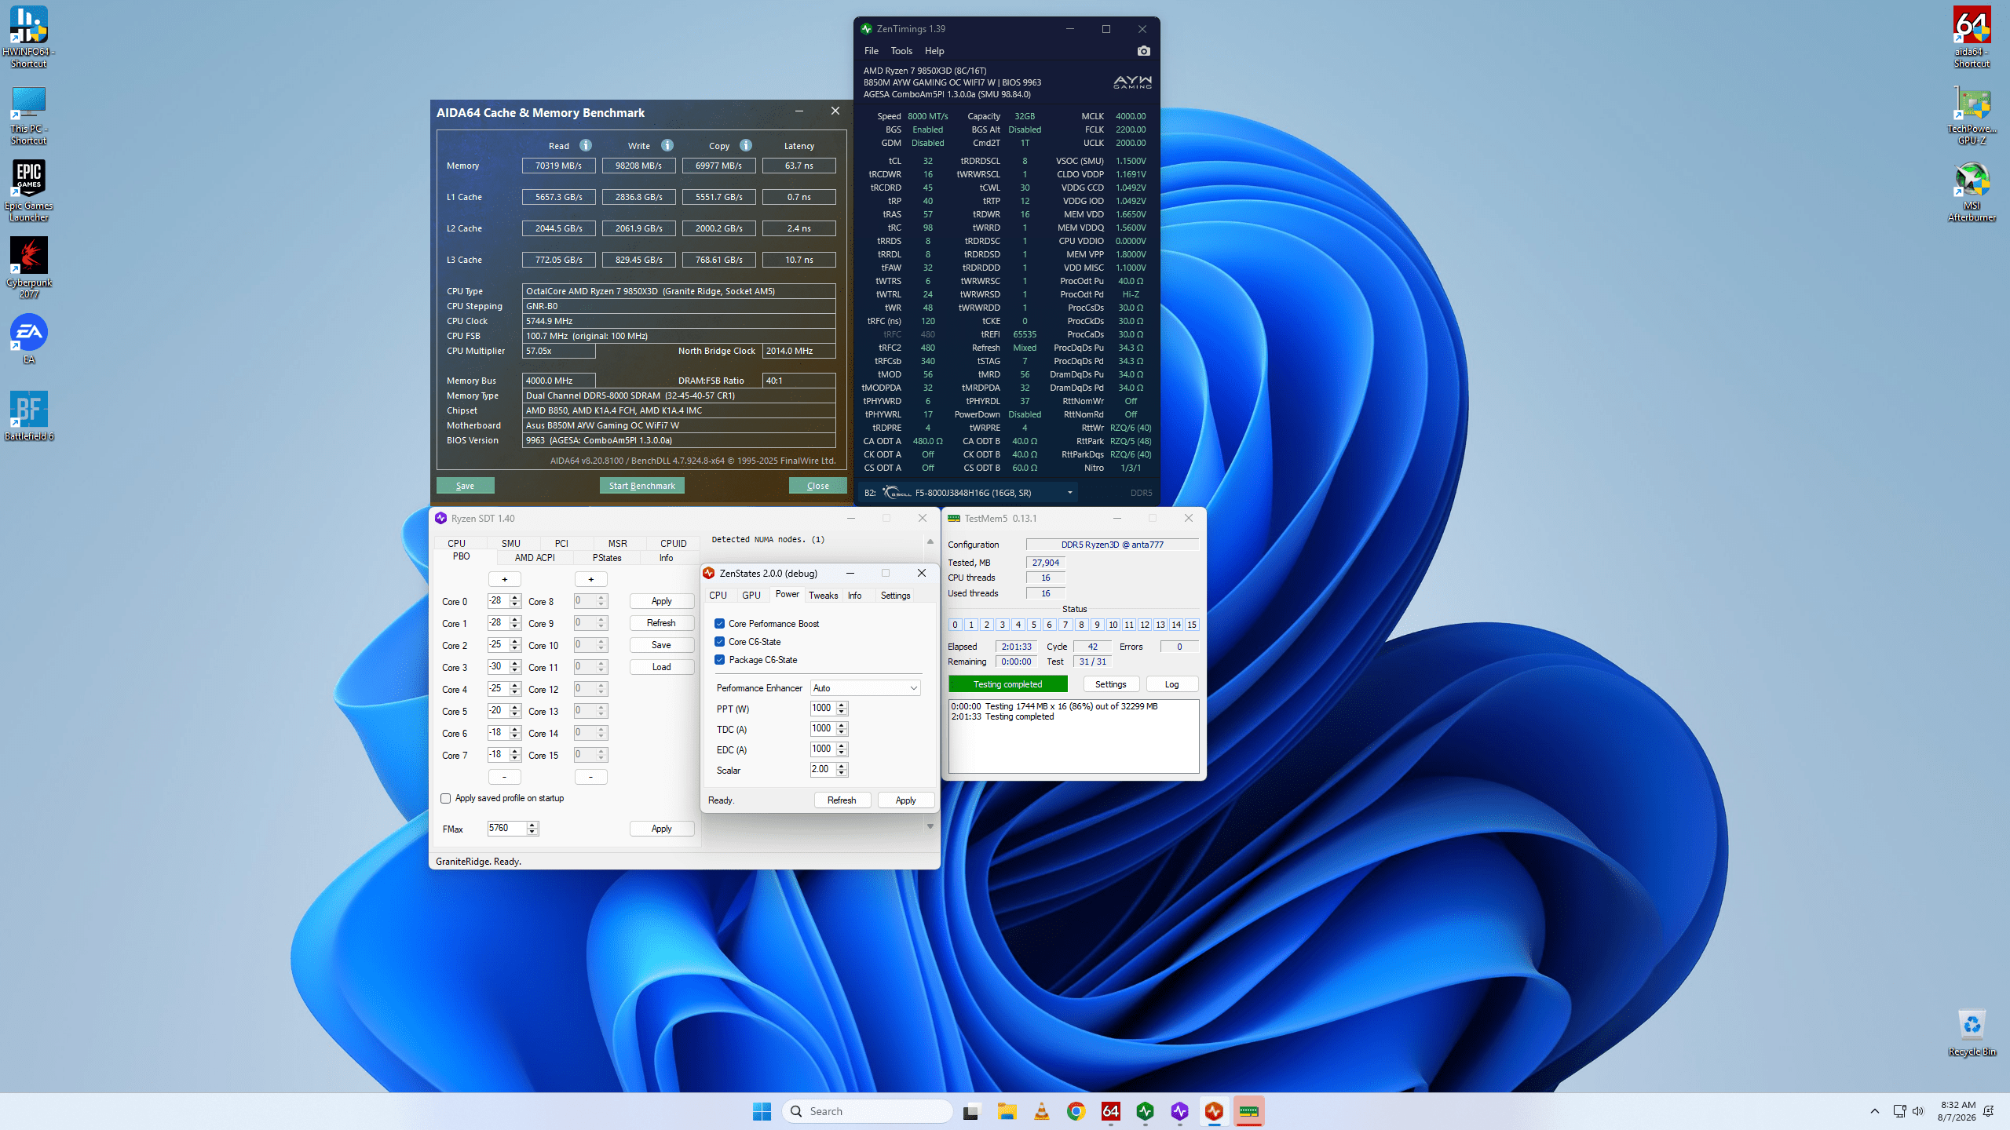
Task: Open Cyberpunk 2077 desktop icon
Action: click(28, 268)
